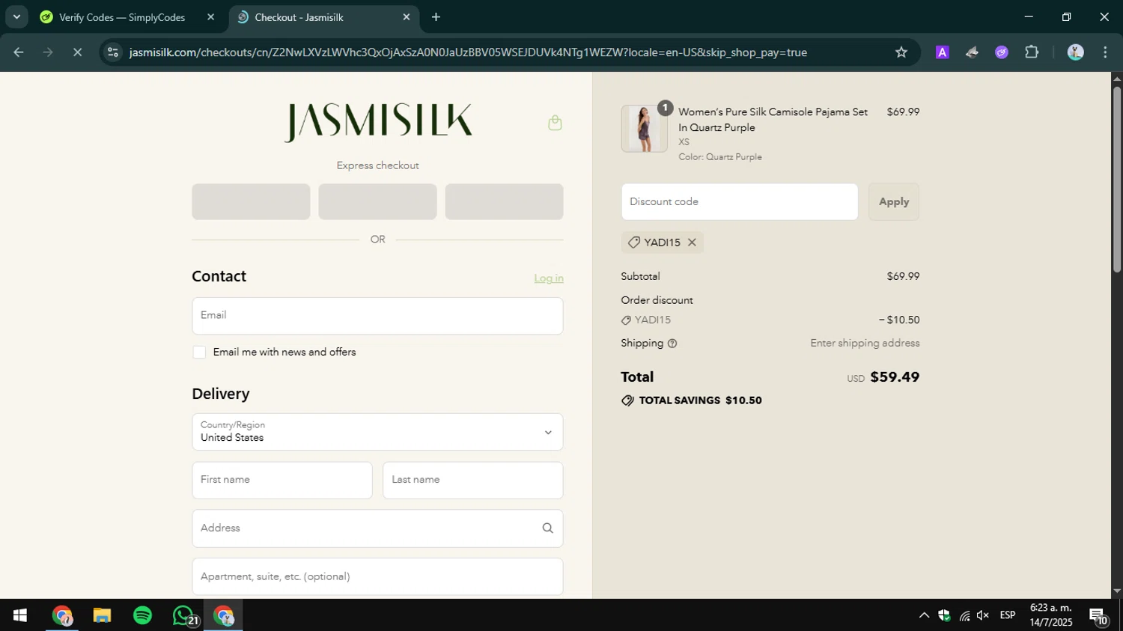Open the clock showing 6:23 a. m.
1123x631 pixels.
point(1050,615)
